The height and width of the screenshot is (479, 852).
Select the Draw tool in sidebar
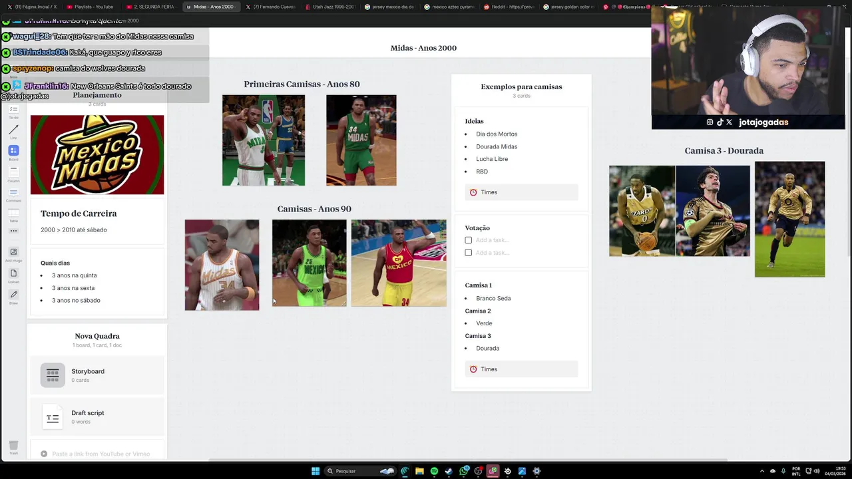pyautogui.click(x=13, y=296)
